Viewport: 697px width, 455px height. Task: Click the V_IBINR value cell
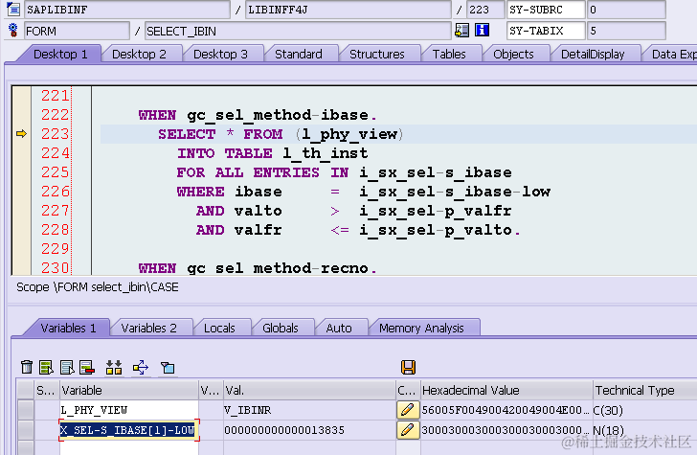(x=309, y=410)
